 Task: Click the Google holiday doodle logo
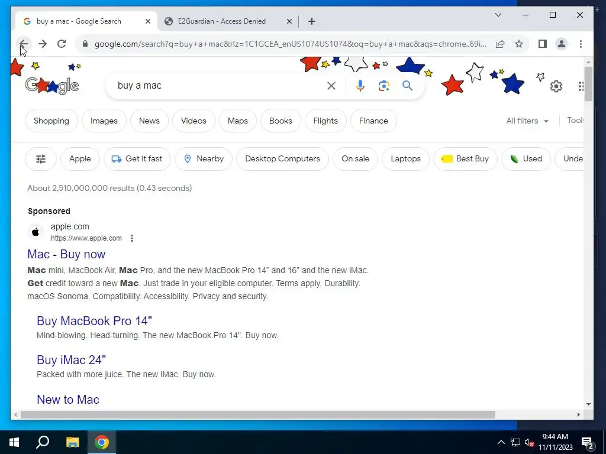click(x=52, y=86)
